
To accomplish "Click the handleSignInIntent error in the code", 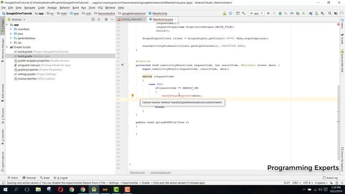I will [x=176, y=96].
